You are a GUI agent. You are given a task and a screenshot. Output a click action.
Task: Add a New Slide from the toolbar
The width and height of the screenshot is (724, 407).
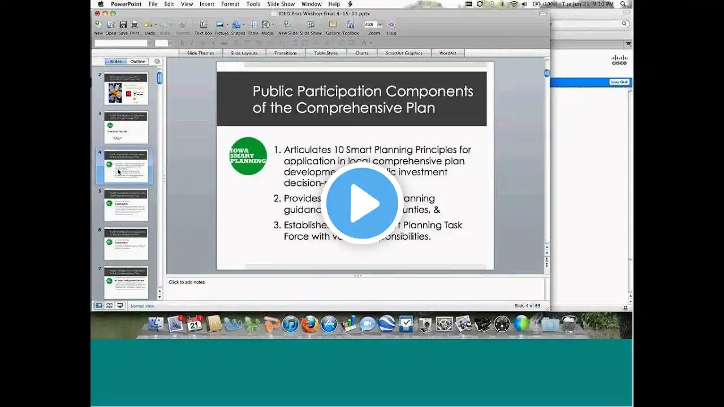287,25
